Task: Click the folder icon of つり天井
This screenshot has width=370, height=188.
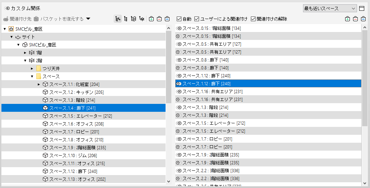Action: (39, 69)
